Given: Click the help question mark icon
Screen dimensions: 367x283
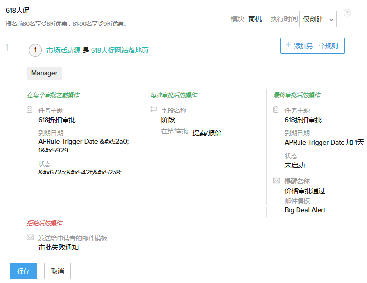Looking at the screenshot, I should click(347, 13).
